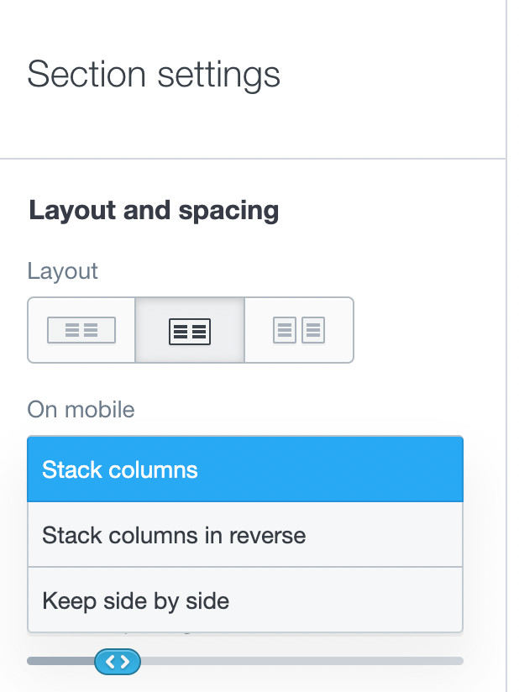Choose Stack columns in reverse option
Screen dimensions: 519x692
pyautogui.click(x=245, y=535)
